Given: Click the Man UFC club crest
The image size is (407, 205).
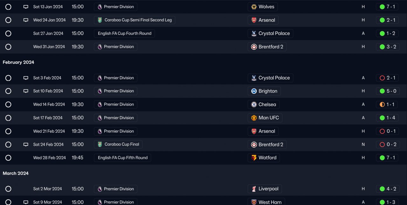Looking at the screenshot, I should pos(254,118).
